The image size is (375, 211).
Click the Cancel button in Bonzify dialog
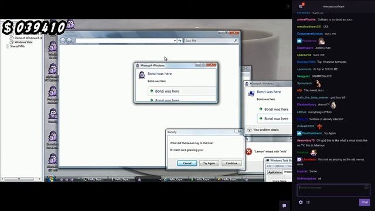pos(187,163)
